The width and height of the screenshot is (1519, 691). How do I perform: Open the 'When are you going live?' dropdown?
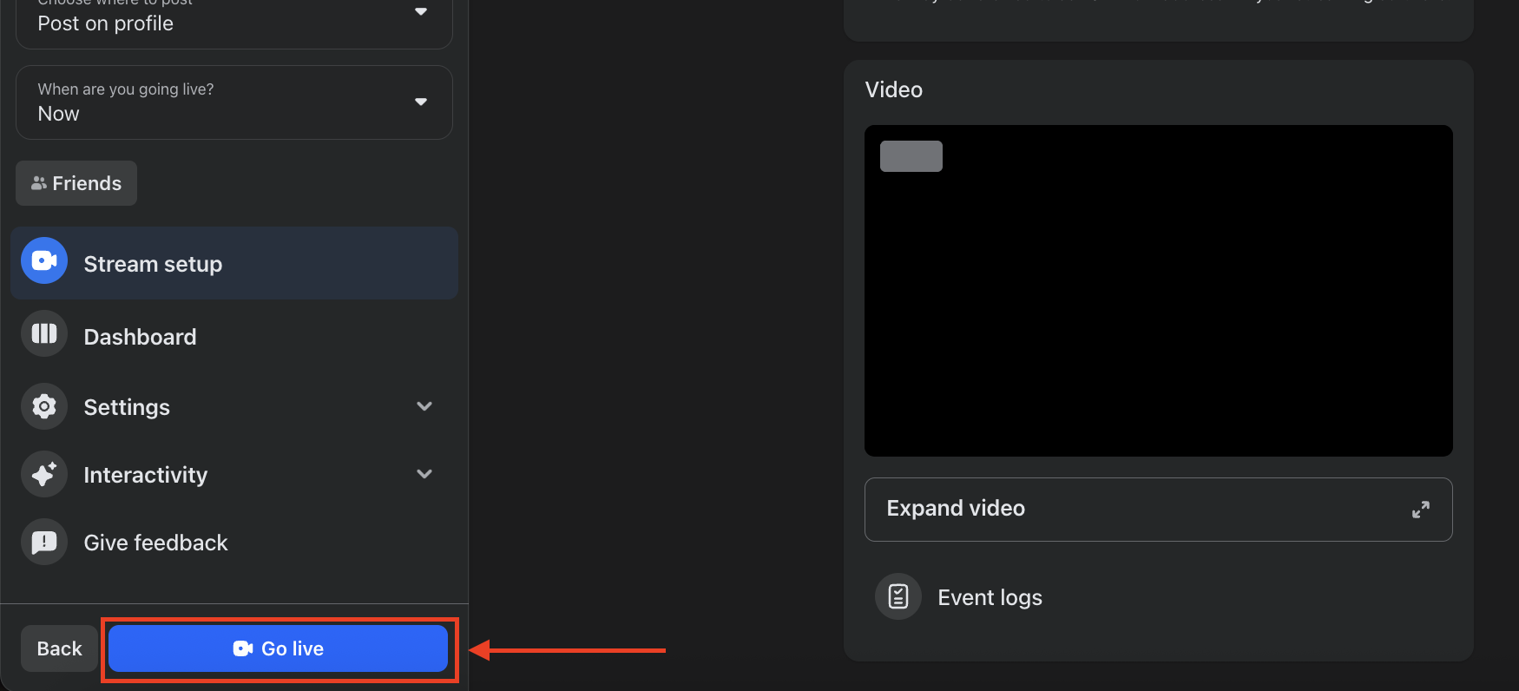click(234, 102)
